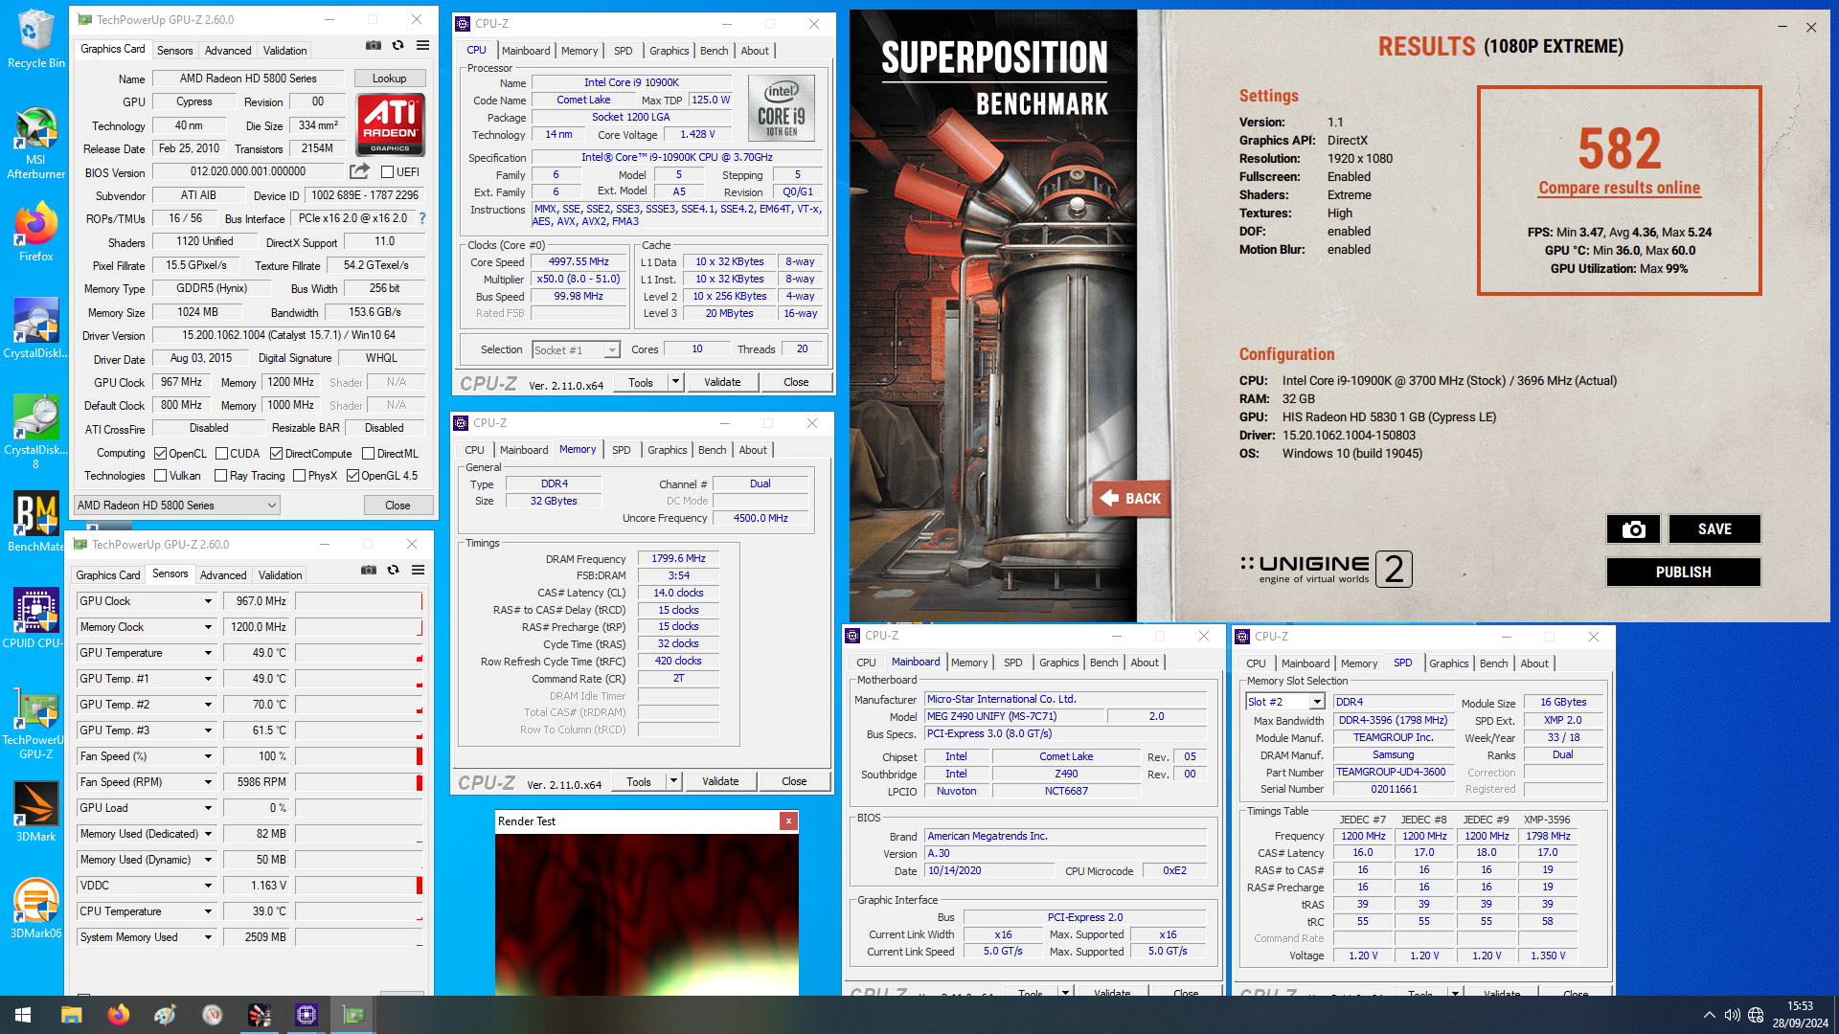Launch MSI Afterburner from desktop
Viewport: 1839px width, 1034px height.
(x=35, y=143)
